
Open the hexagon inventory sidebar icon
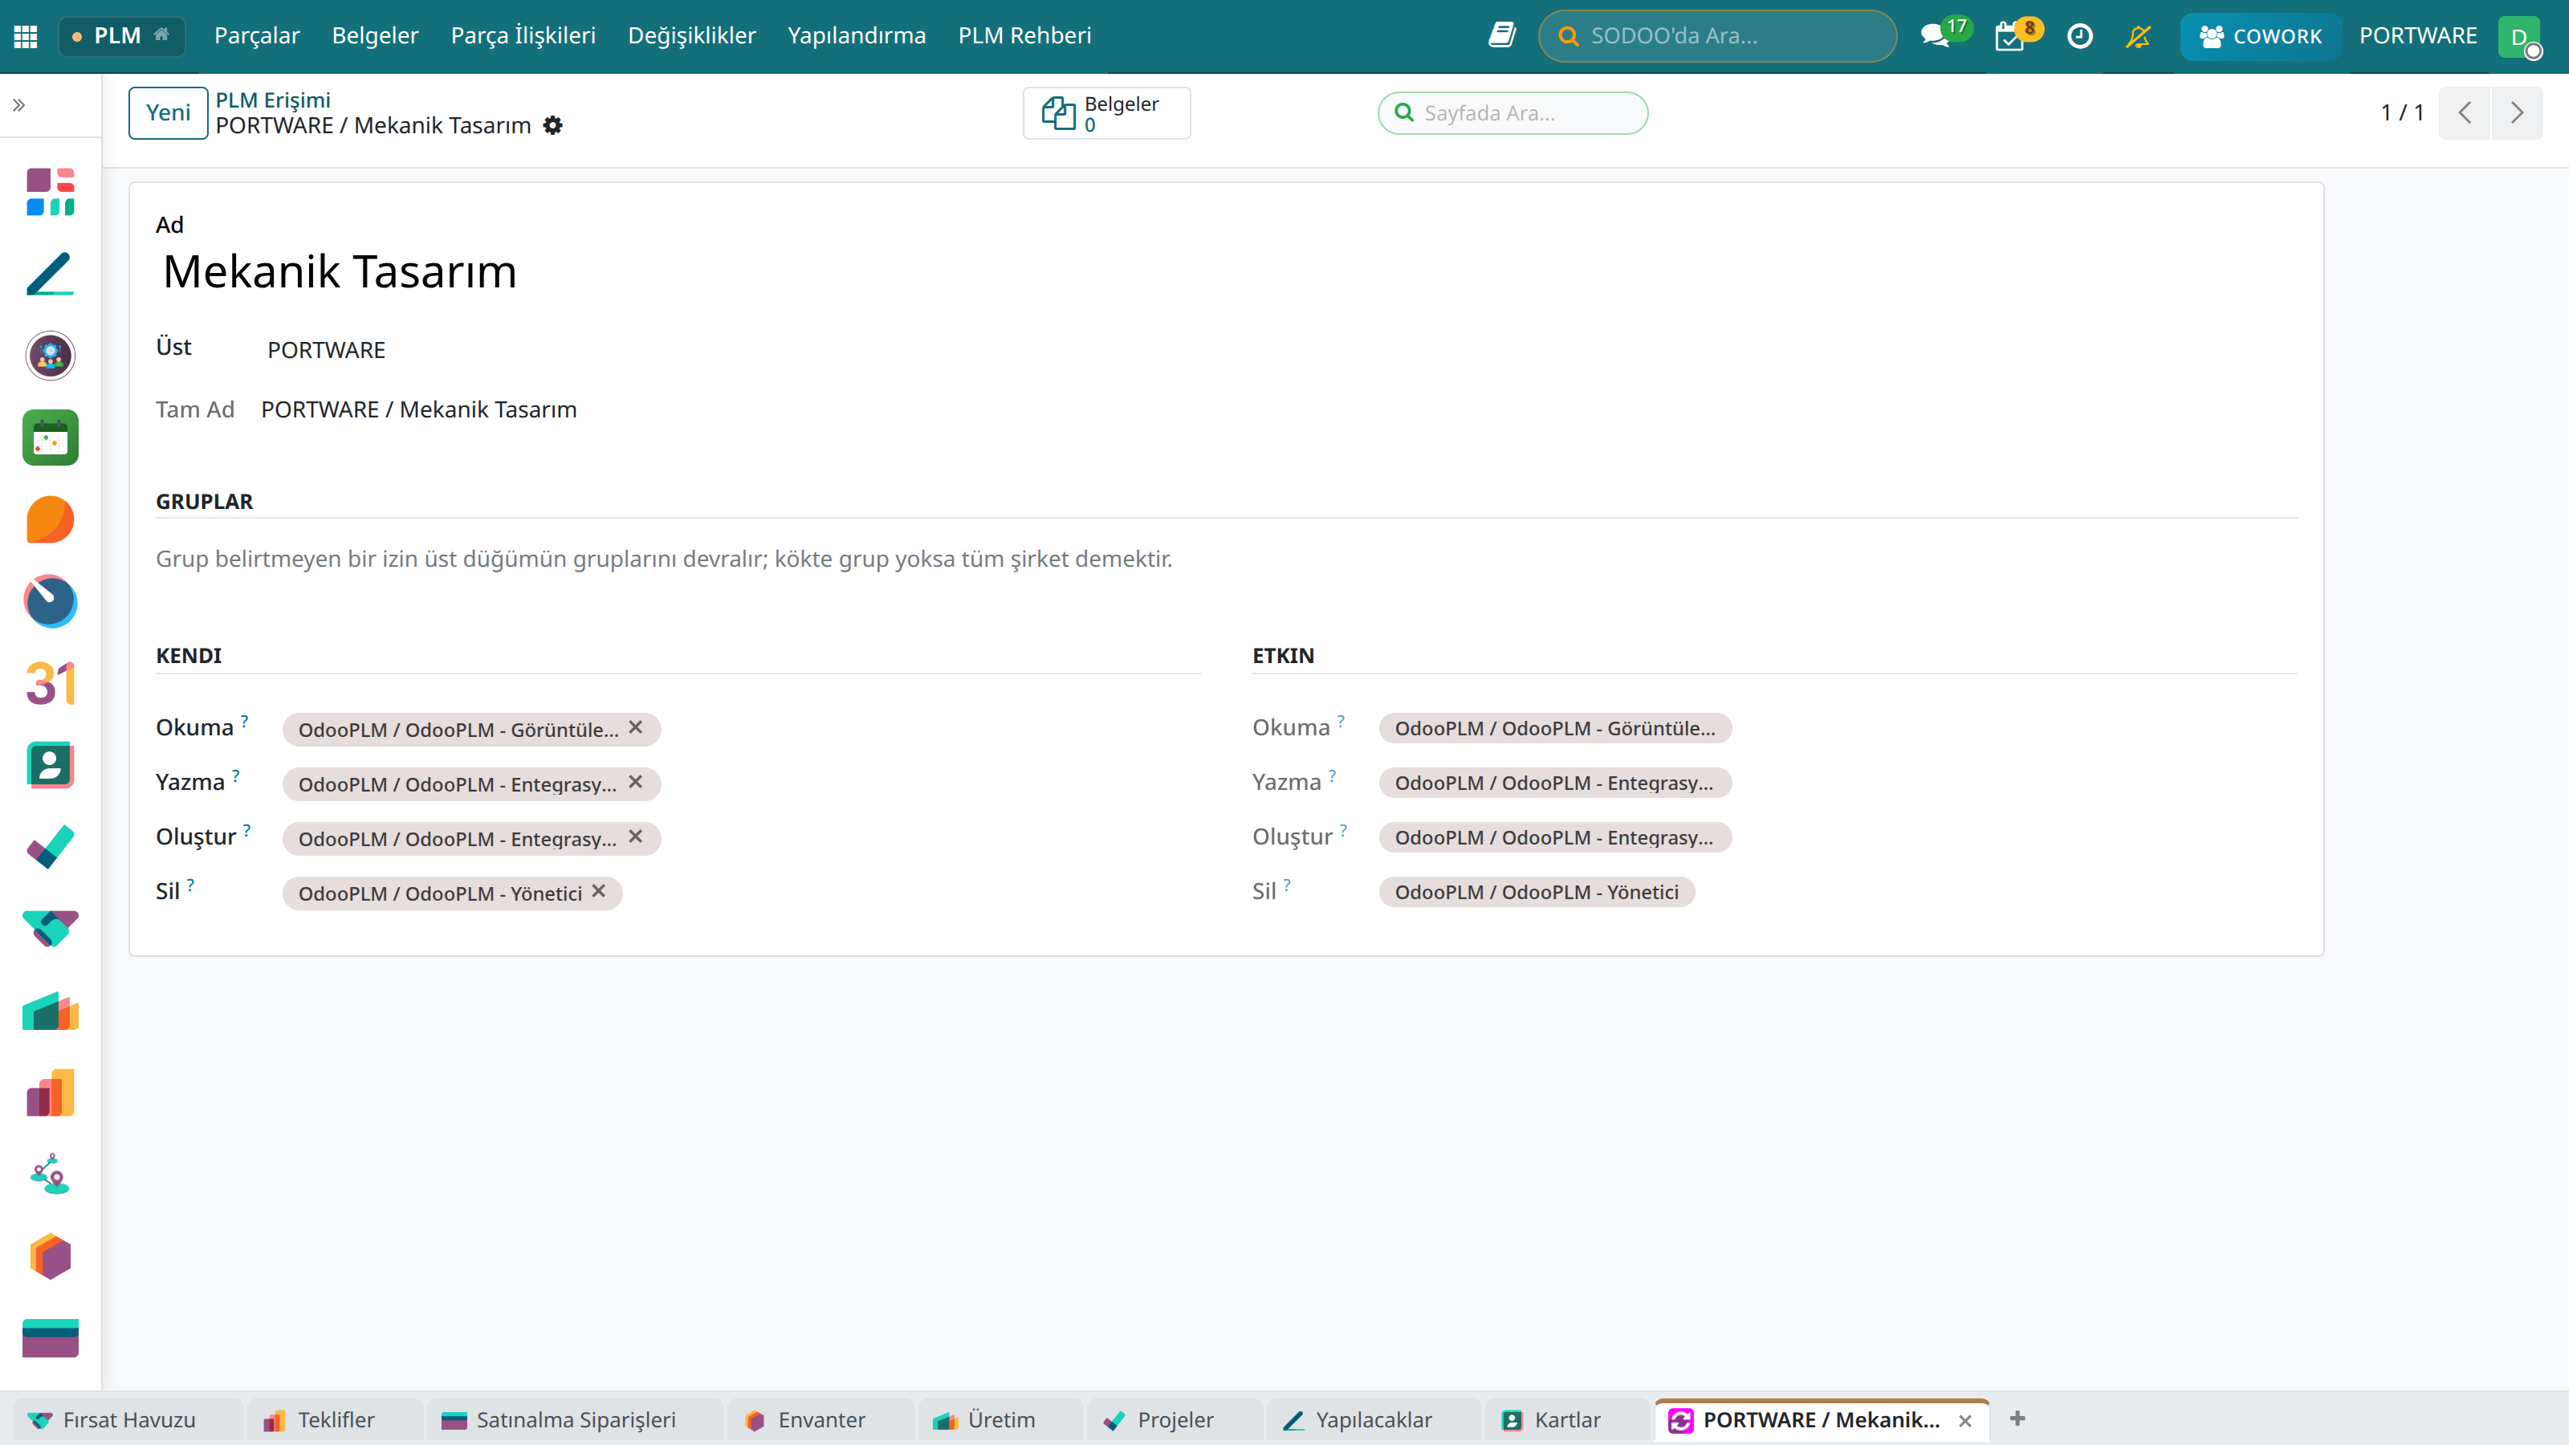pyautogui.click(x=50, y=1257)
